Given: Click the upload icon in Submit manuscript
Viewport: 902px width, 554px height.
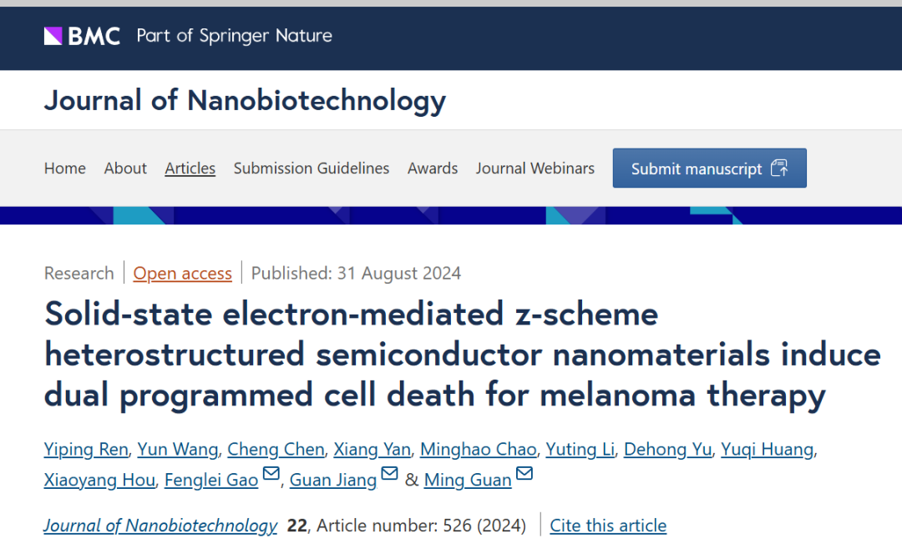Looking at the screenshot, I should pos(779,168).
